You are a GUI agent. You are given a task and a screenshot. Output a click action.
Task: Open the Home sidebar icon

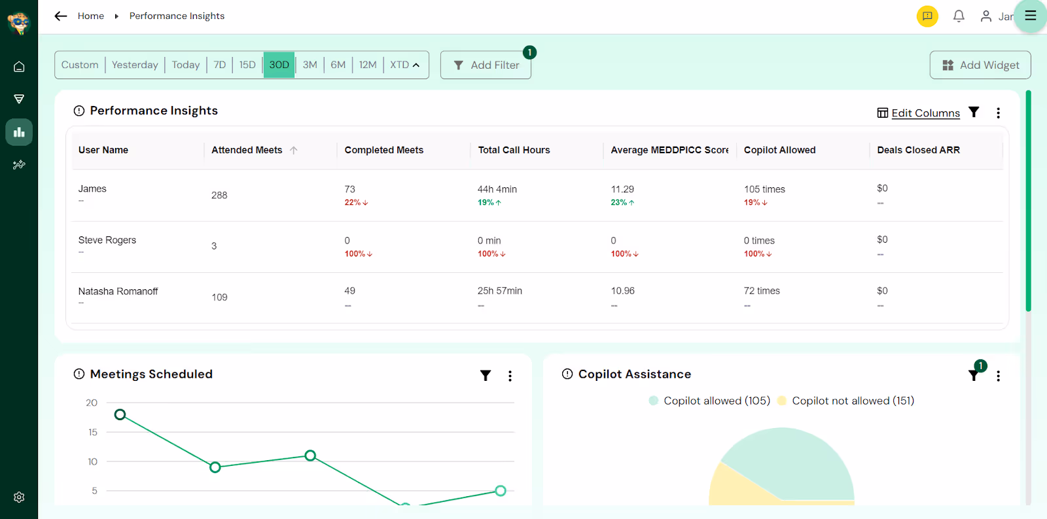click(x=19, y=67)
